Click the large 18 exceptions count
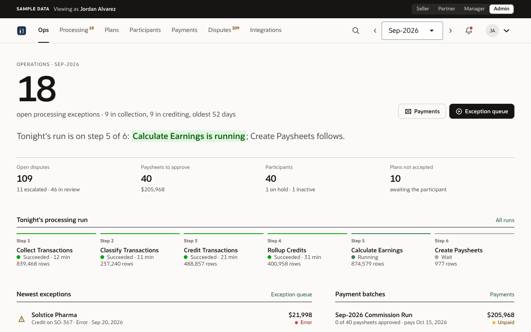The width and height of the screenshot is (531, 332). coord(37,88)
